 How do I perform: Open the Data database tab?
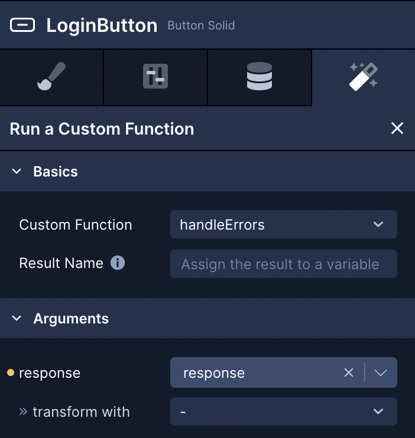[x=260, y=77]
